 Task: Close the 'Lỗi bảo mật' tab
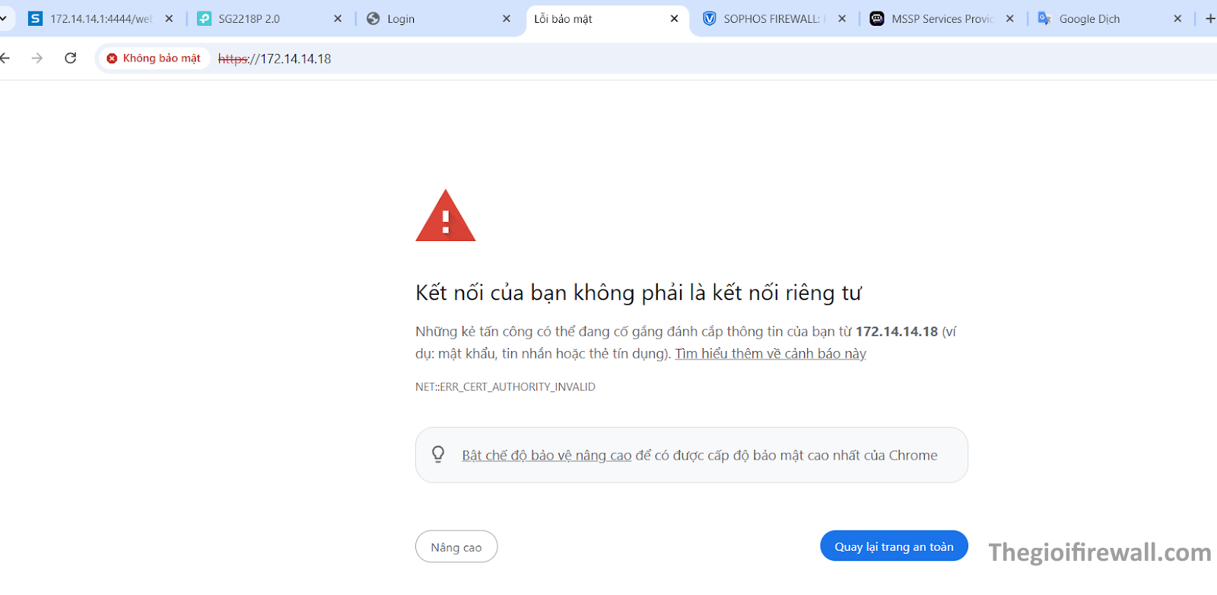[674, 19]
